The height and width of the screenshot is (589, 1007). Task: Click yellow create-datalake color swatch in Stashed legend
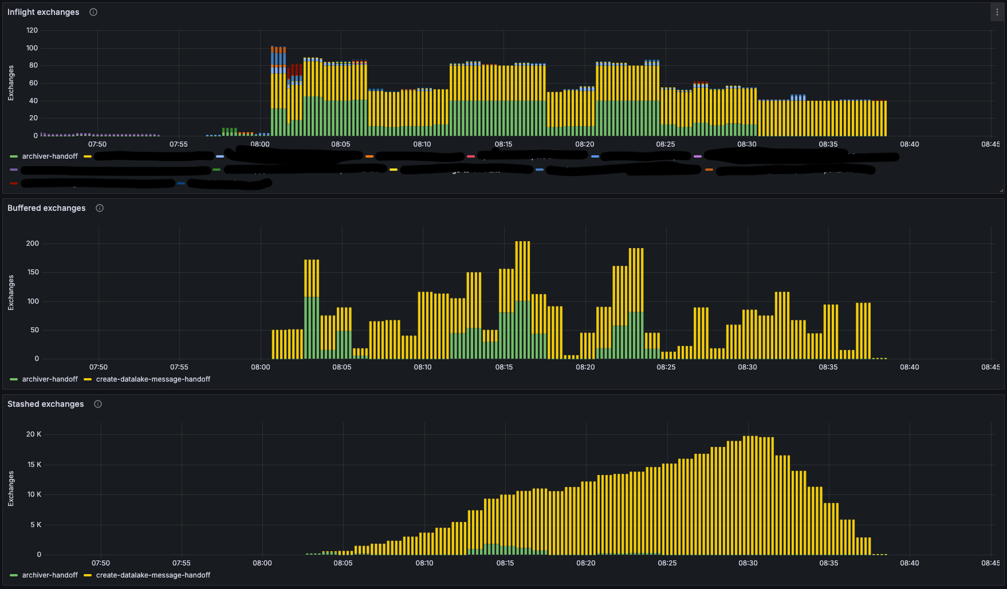(x=88, y=575)
